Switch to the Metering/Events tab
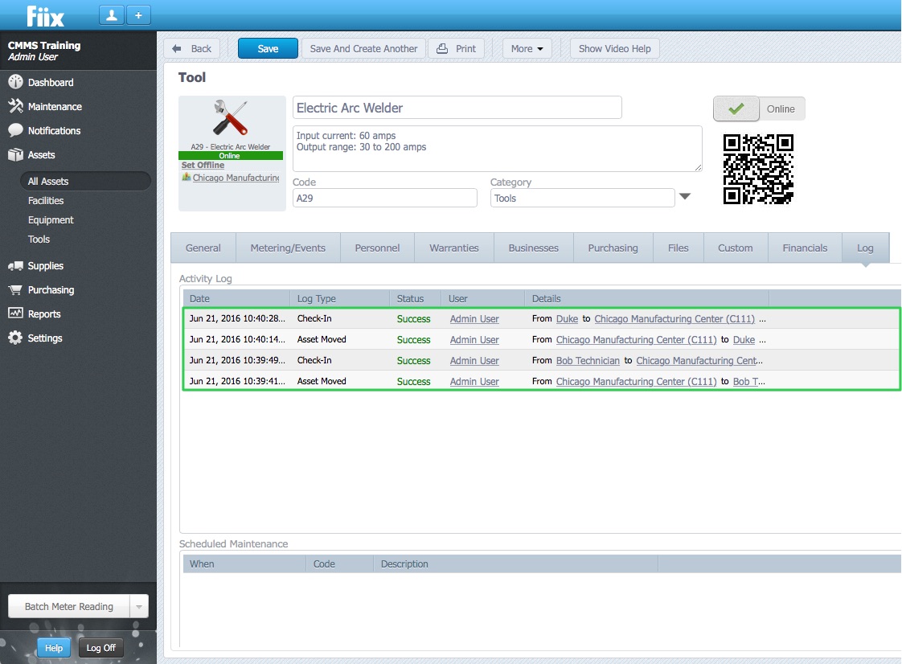 coord(288,248)
